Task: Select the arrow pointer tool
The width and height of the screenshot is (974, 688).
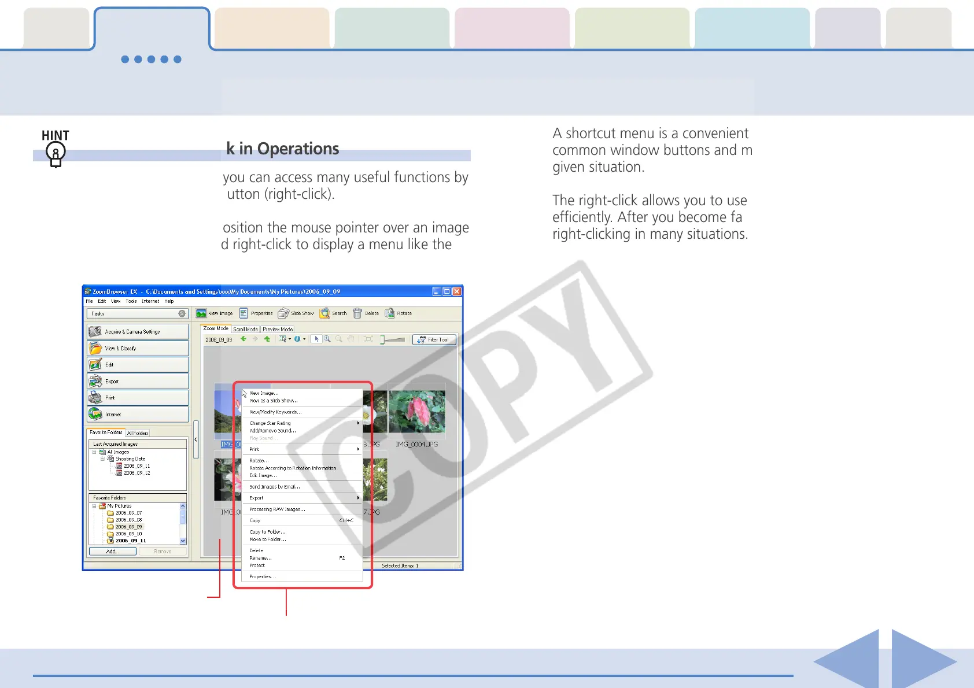Action: 316,339
